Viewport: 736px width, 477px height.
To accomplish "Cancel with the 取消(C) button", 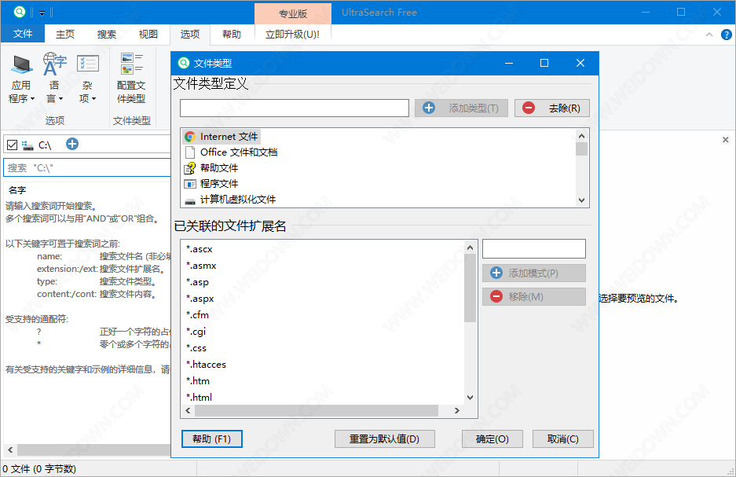I will tap(562, 439).
